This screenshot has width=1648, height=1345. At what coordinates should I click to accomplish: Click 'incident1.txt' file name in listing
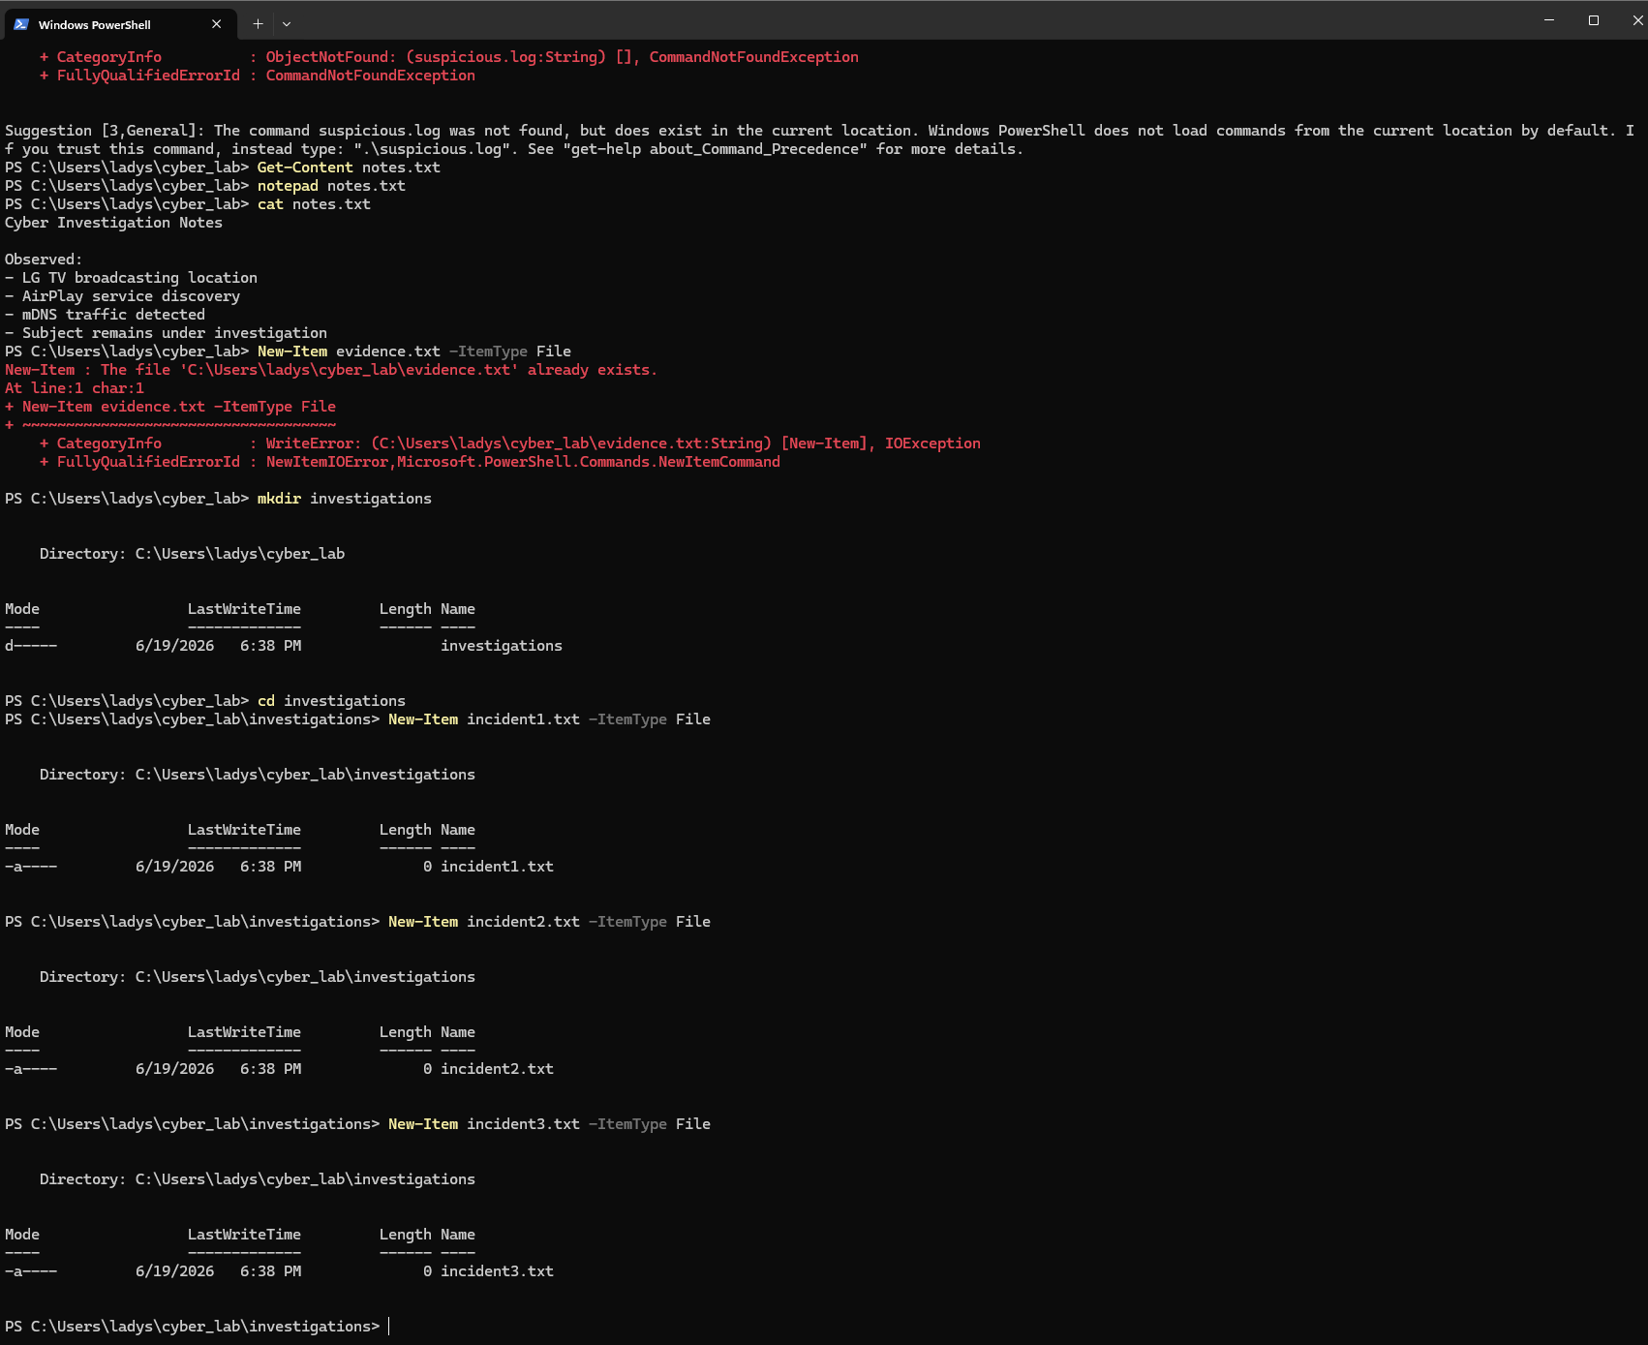(497, 867)
